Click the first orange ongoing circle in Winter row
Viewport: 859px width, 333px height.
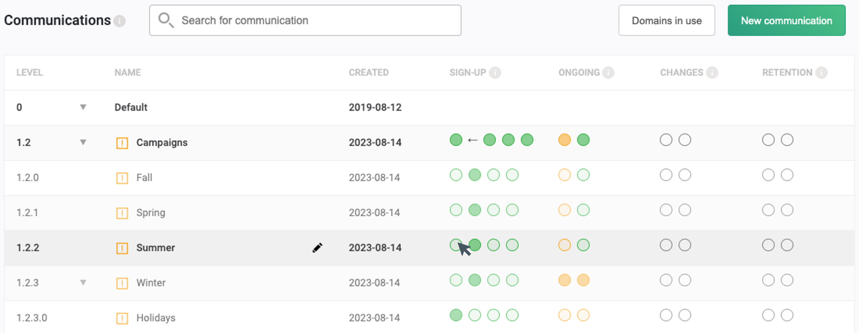(564, 280)
